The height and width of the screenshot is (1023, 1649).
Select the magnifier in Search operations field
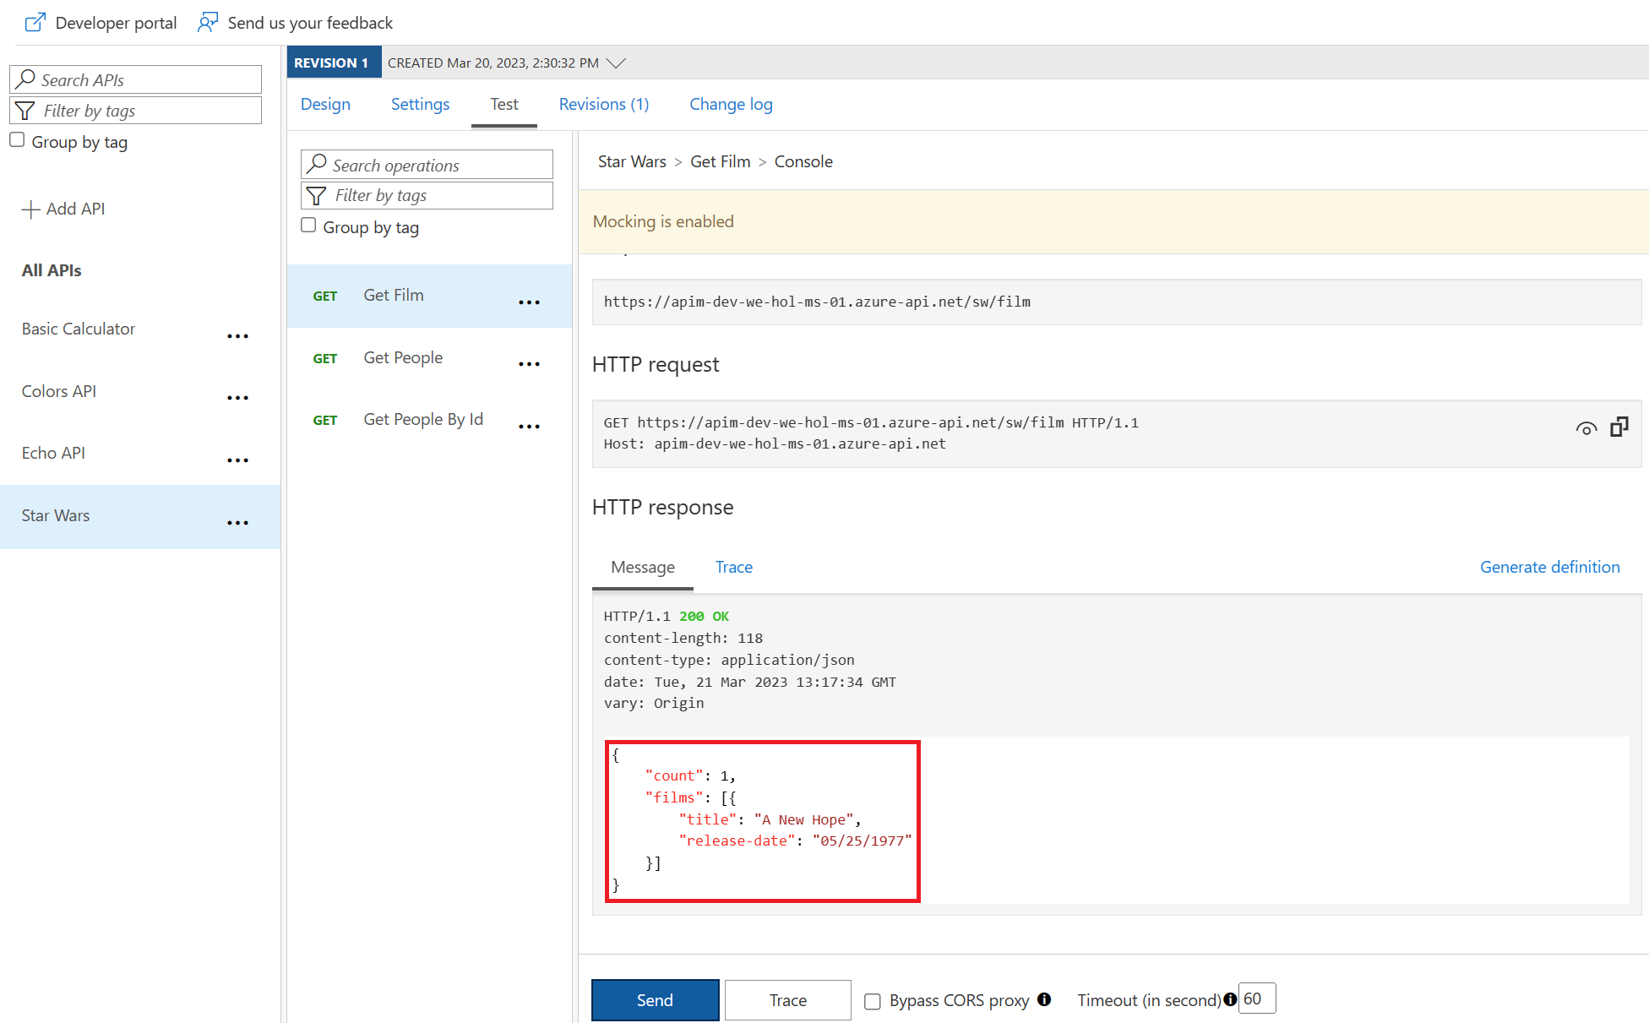317,164
